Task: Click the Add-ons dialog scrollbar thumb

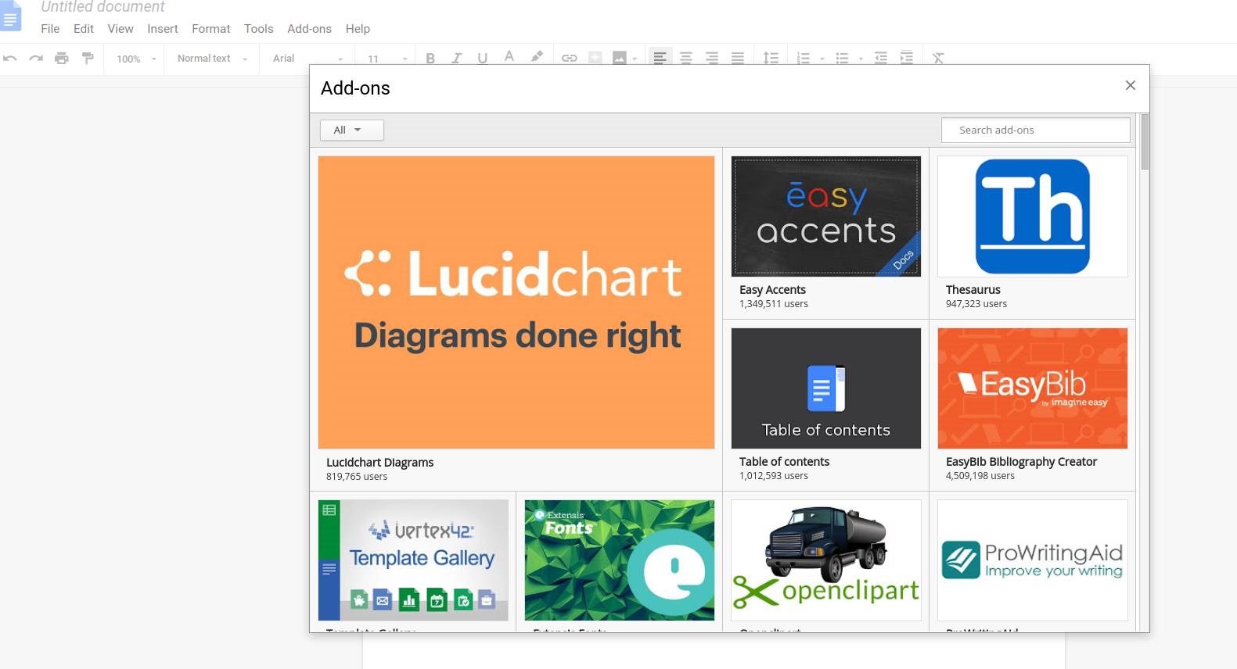Action: coord(1145,141)
